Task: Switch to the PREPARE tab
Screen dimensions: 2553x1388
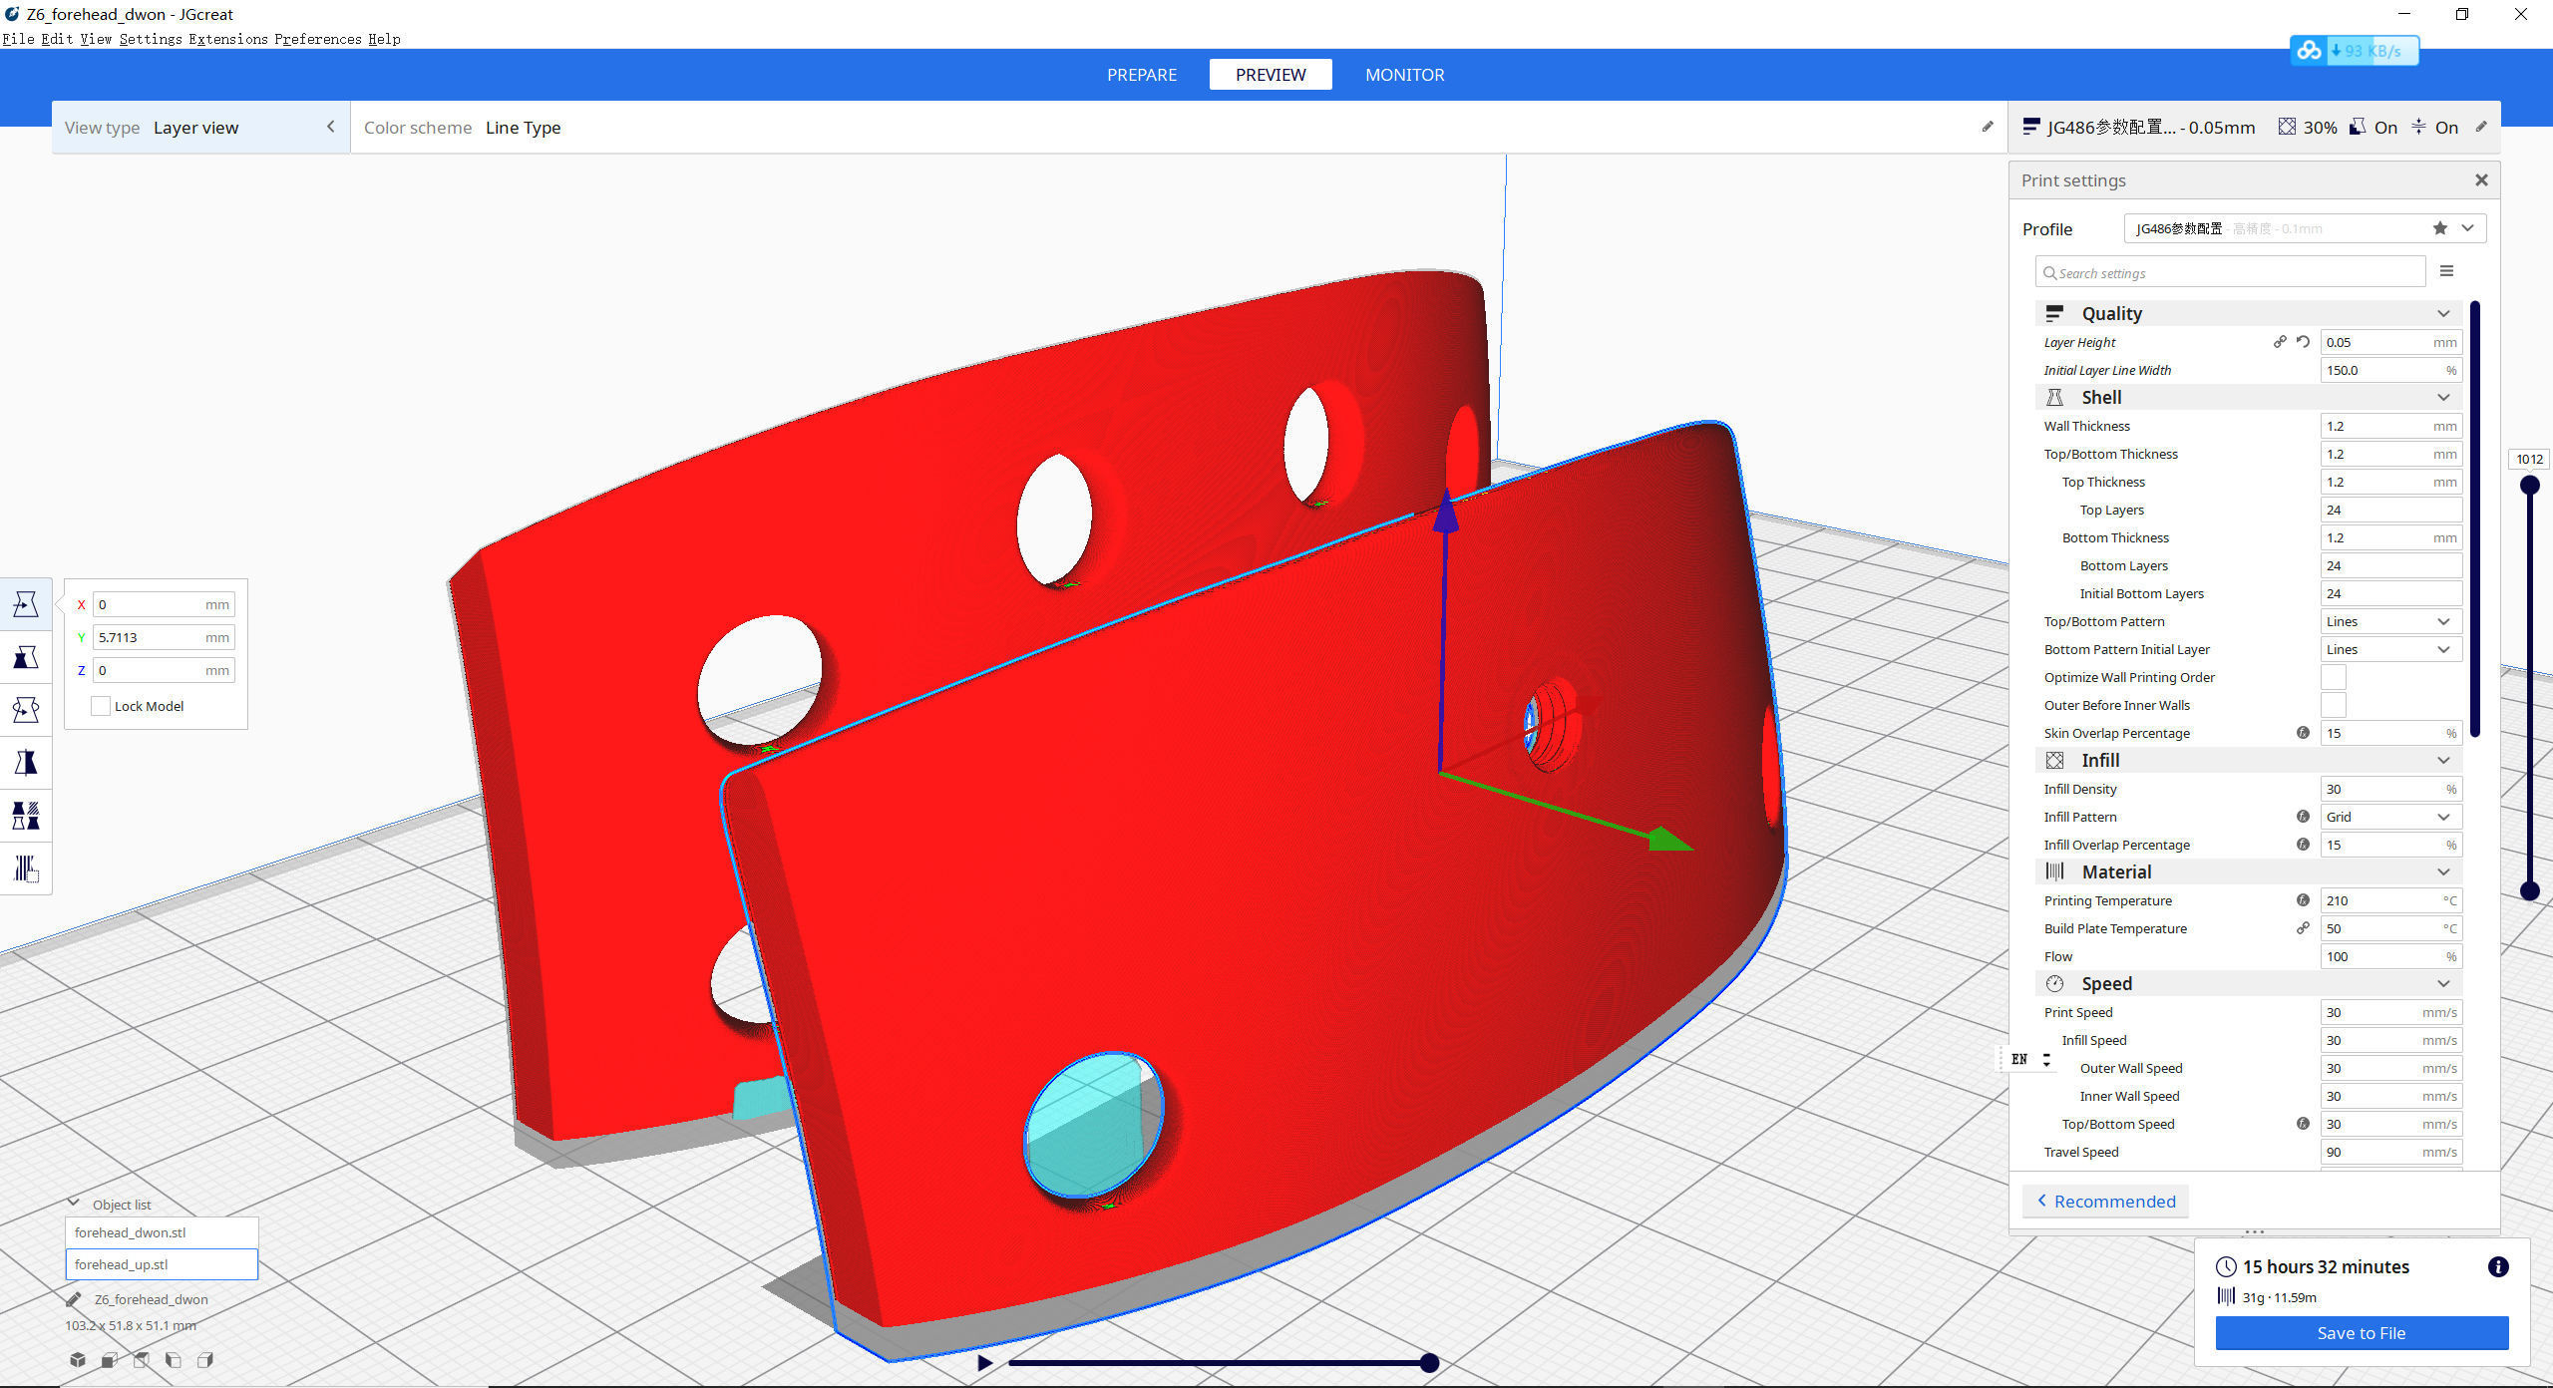Action: (x=1141, y=75)
